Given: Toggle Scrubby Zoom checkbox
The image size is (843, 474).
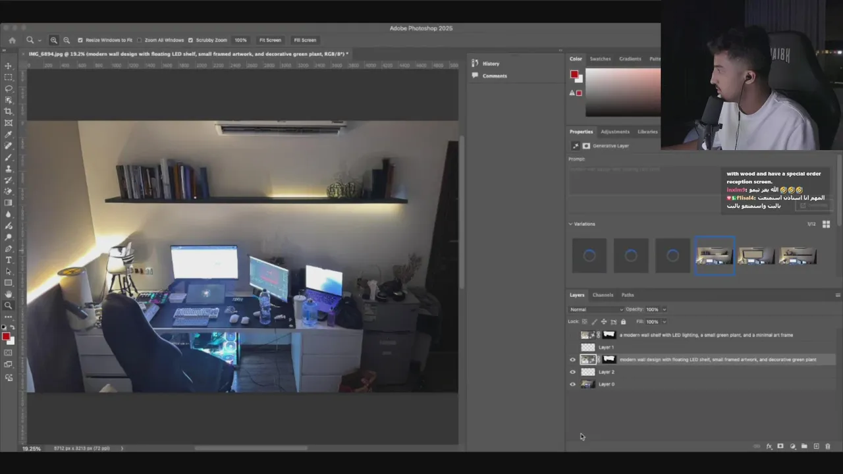Looking at the screenshot, I should [x=190, y=40].
